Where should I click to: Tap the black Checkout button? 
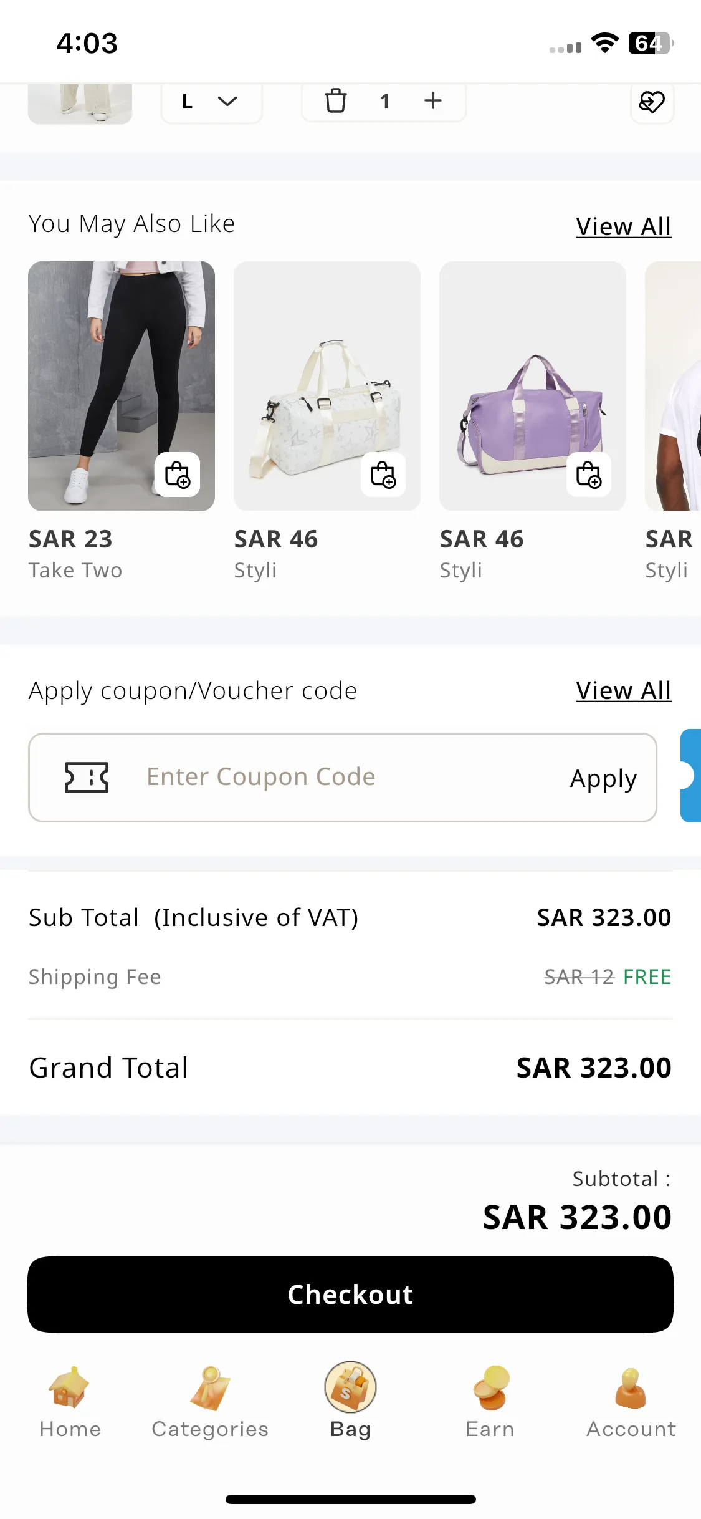tap(350, 1295)
